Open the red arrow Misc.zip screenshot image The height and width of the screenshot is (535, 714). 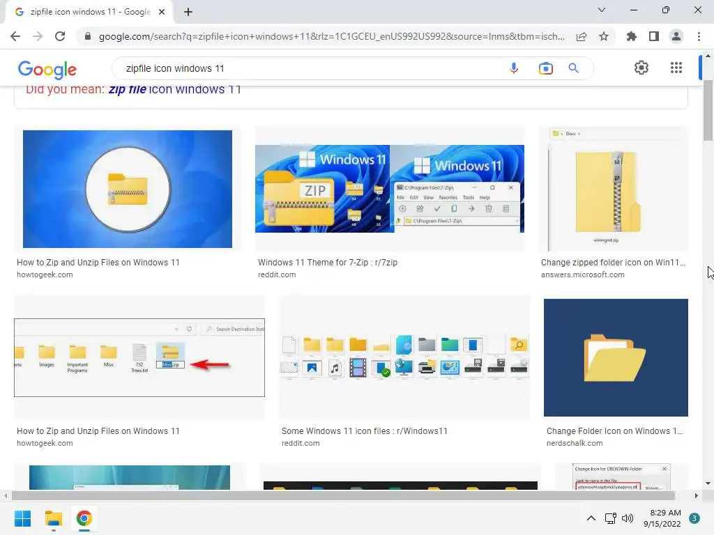(139, 357)
